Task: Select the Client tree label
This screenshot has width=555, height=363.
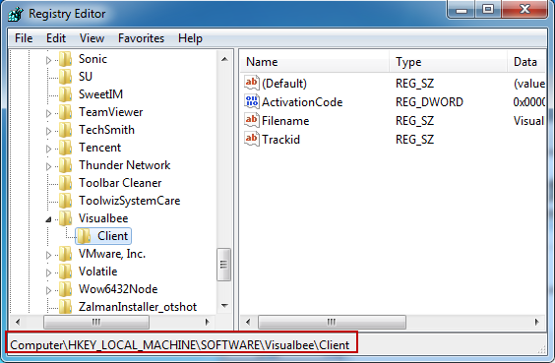Action: coord(112,236)
